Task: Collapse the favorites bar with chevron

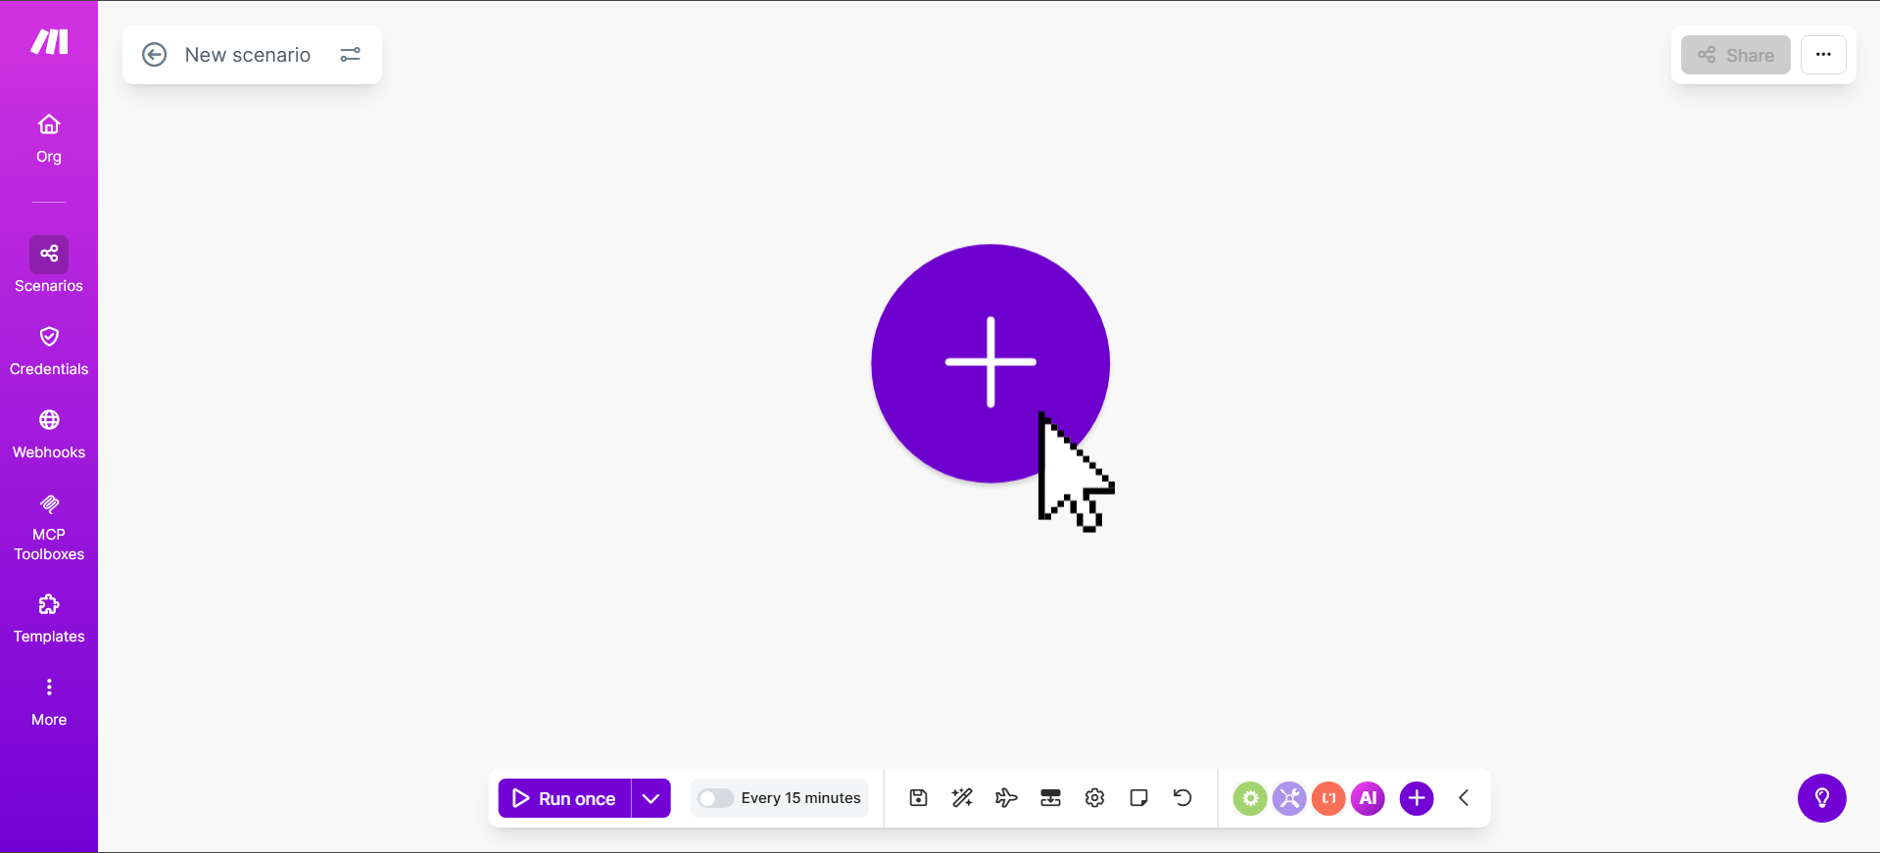Action: tap(1464, 798)
